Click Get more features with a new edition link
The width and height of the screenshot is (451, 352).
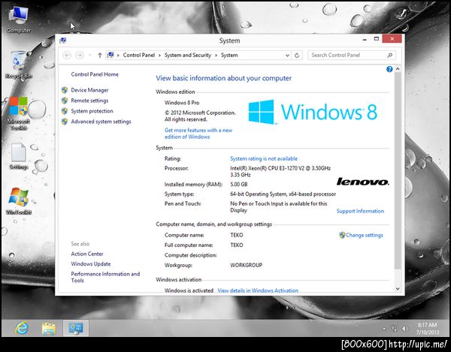click(198, 134)
